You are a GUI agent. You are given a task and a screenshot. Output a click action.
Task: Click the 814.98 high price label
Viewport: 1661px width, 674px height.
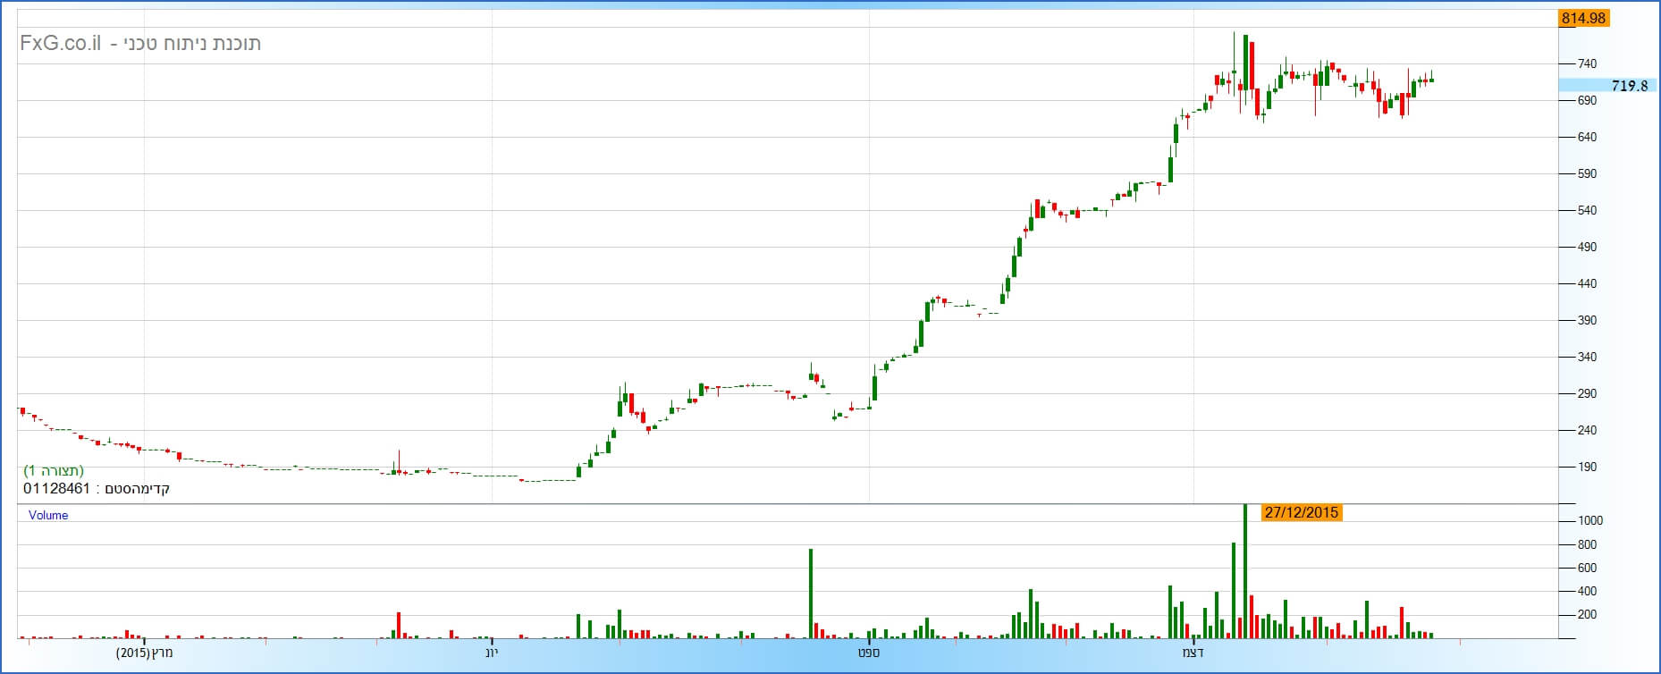[x=1583, y=18]
